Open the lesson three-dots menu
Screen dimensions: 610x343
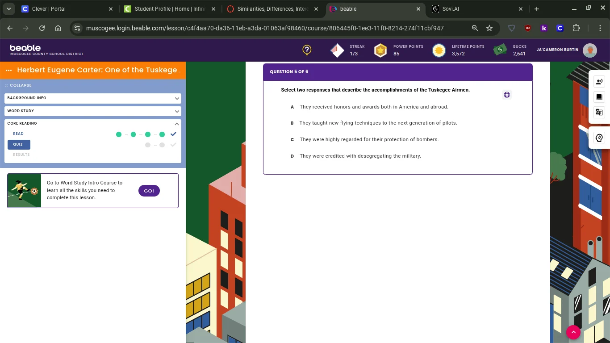point(9,70)
